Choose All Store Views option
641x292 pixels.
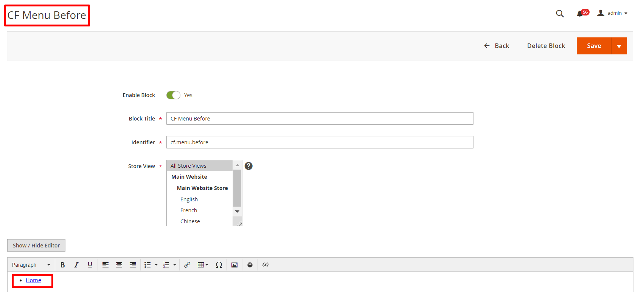coord(188,166)
